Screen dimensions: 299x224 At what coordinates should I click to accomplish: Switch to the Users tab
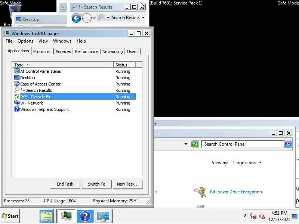click(x=132, y=52)
